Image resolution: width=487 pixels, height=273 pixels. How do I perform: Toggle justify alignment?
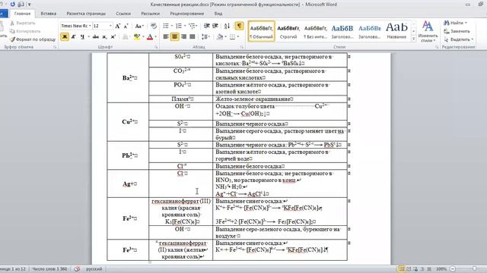point(193,37)
